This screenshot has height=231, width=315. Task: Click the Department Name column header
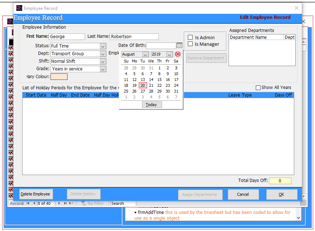pos(256,37)
